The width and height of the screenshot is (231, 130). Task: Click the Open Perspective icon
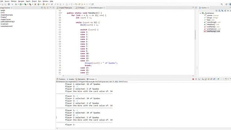pyautogui.click(x=227, y=4)
